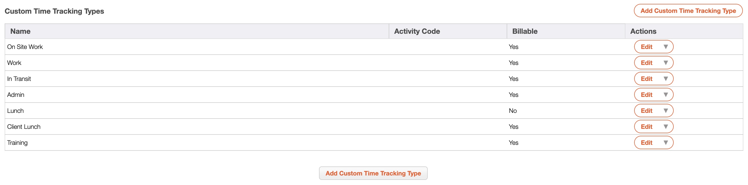The width and height of the screenshot is (748, 185).
Task: Expand dropdown arrow for On Site Work
Action: pyautogui.click(x=666, y=47)
